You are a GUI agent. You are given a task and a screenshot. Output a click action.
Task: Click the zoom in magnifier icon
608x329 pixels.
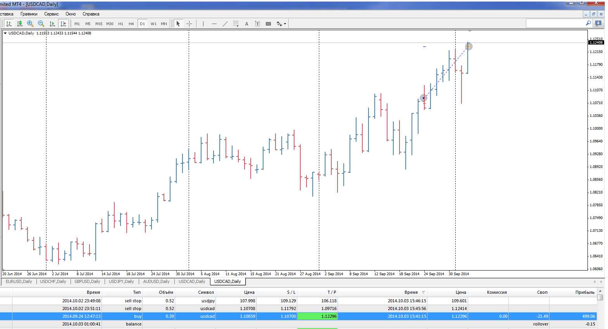pos(30,24)
